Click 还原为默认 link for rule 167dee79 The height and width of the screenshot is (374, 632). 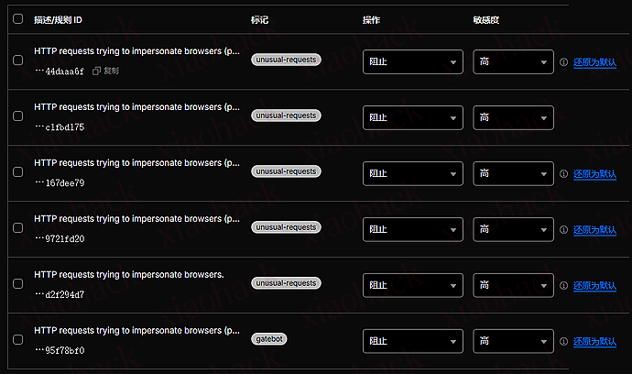coord(594,173)
